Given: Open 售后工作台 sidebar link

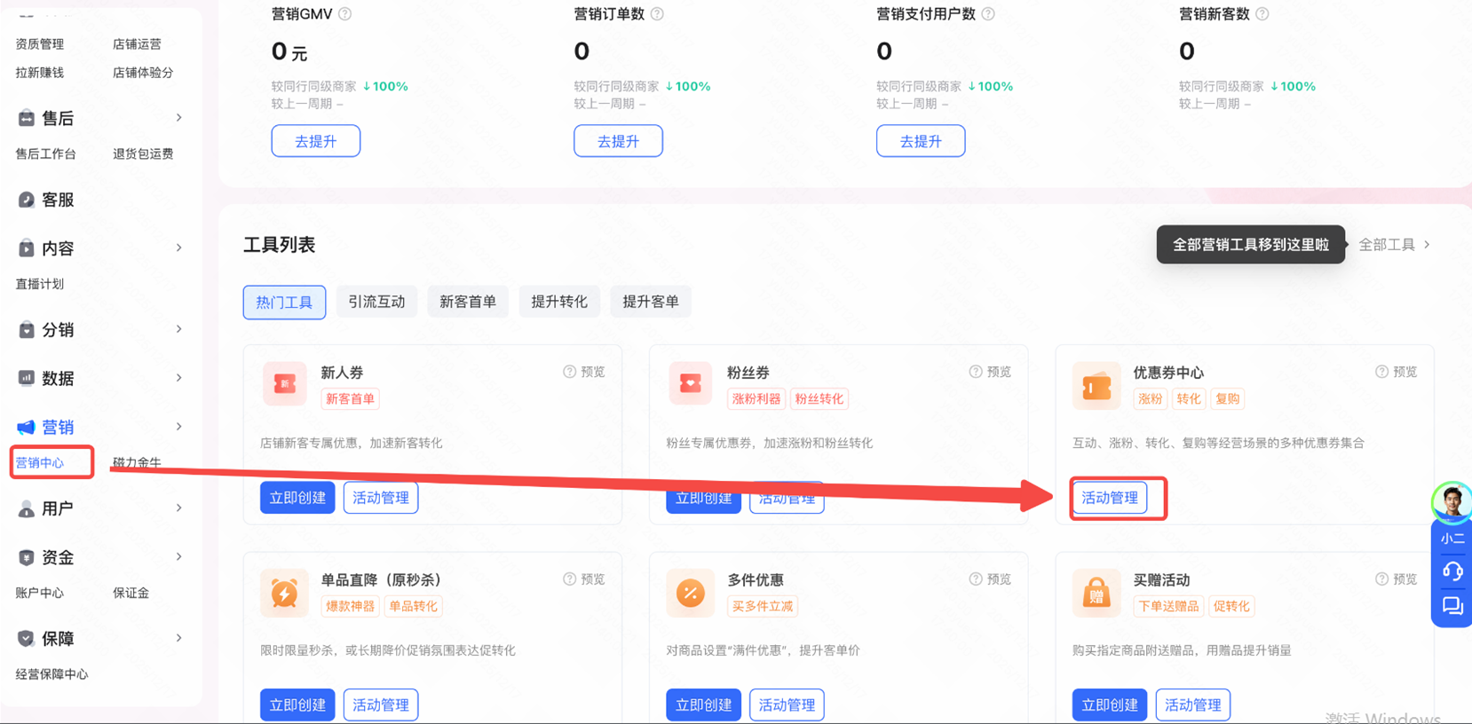Looking at the screenshot, I should click(45, 154).
